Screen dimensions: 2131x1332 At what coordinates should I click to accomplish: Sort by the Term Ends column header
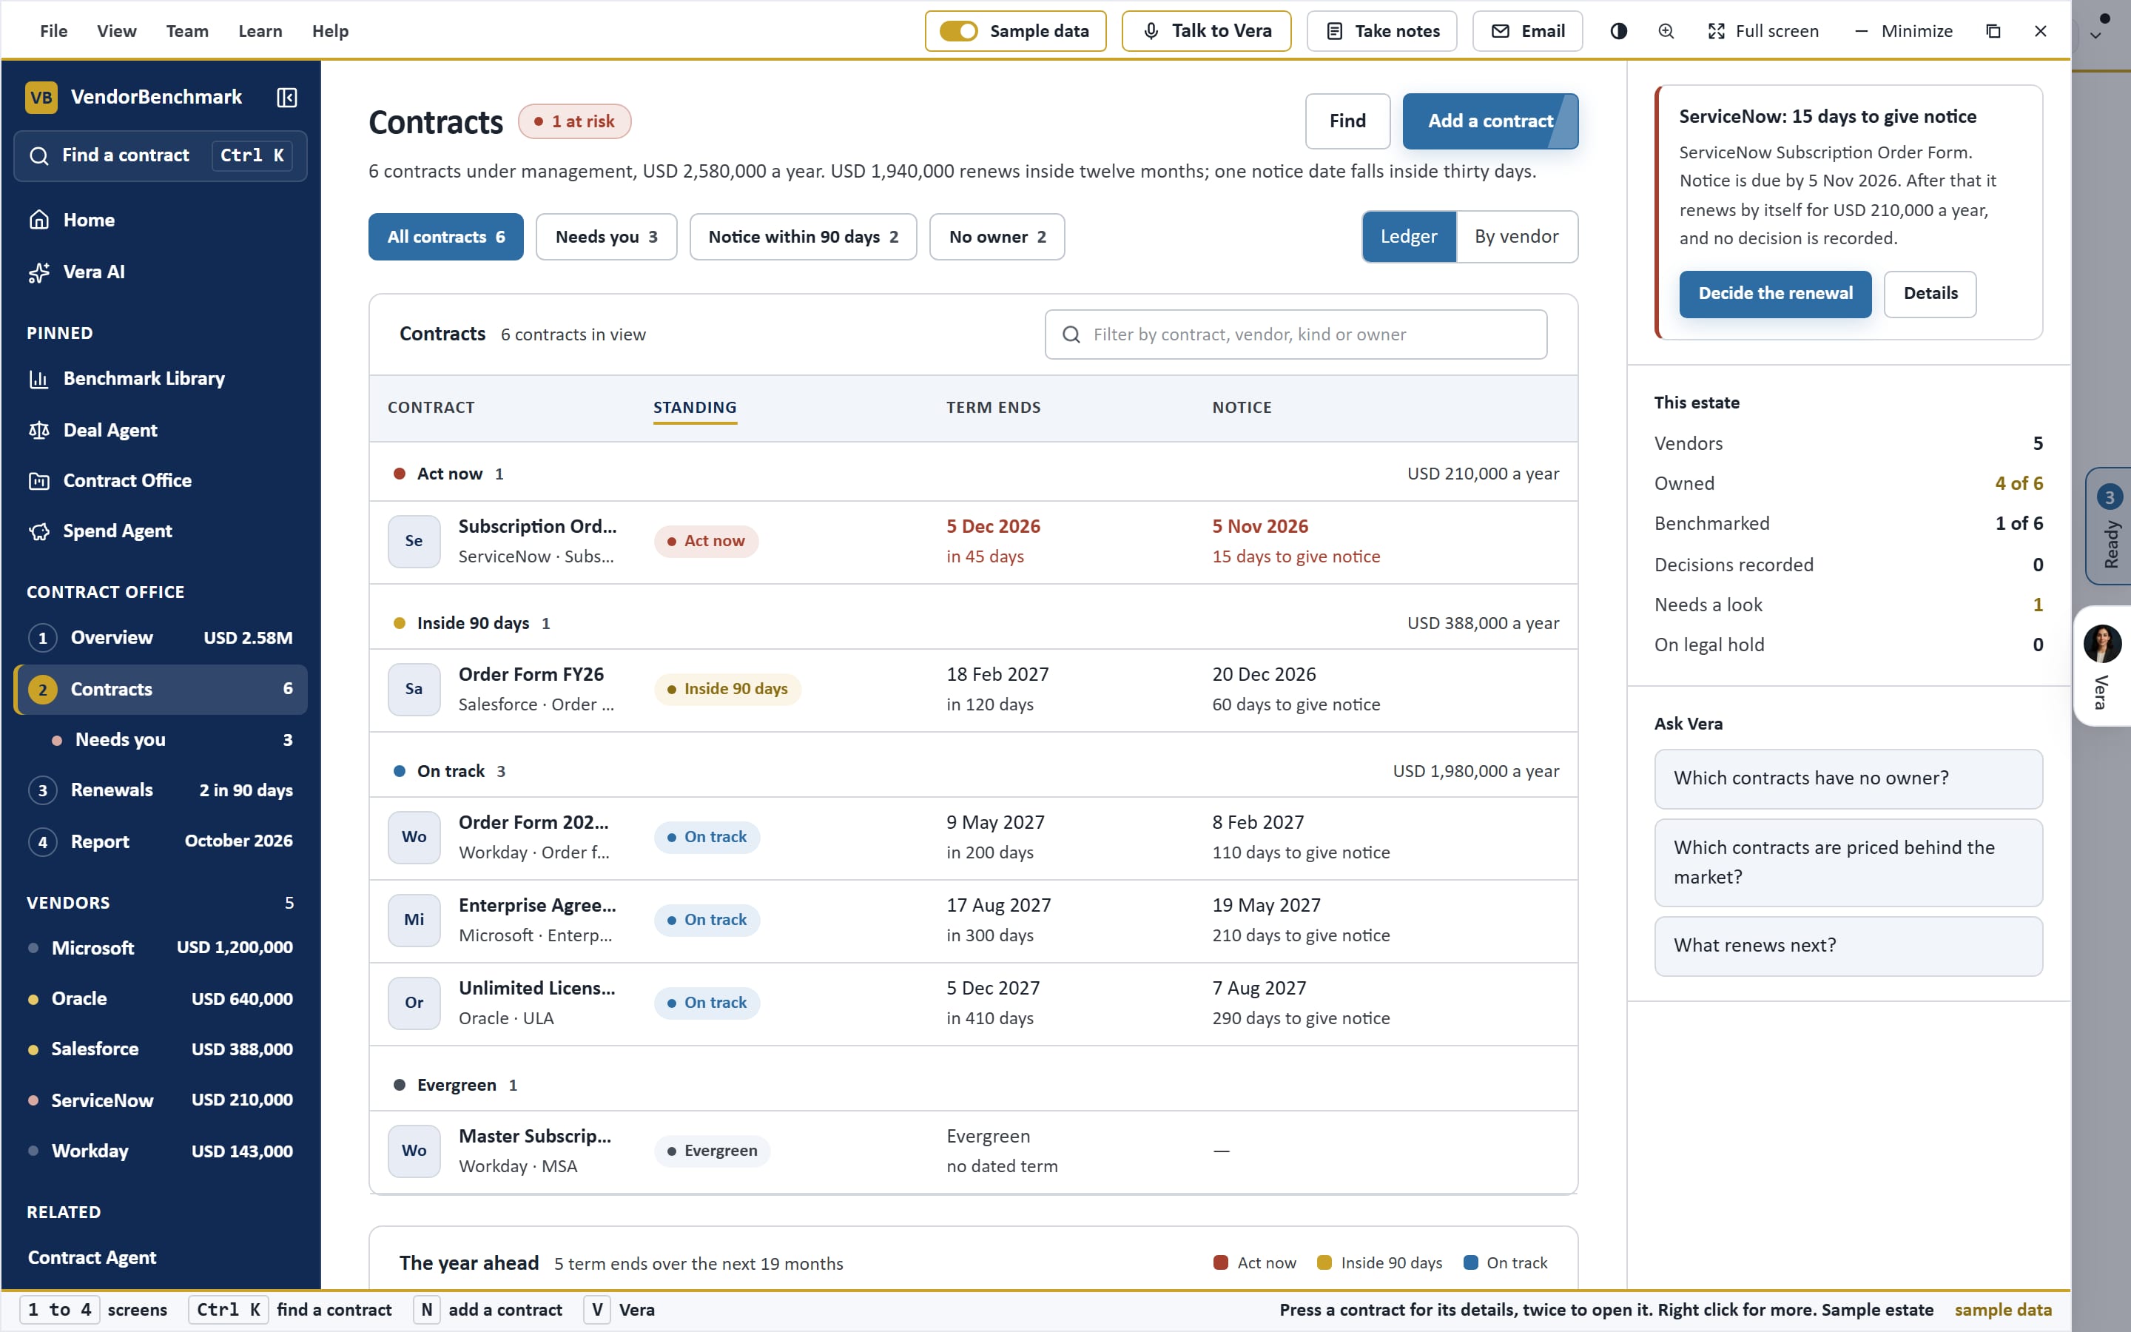click(x=993, y=407)
